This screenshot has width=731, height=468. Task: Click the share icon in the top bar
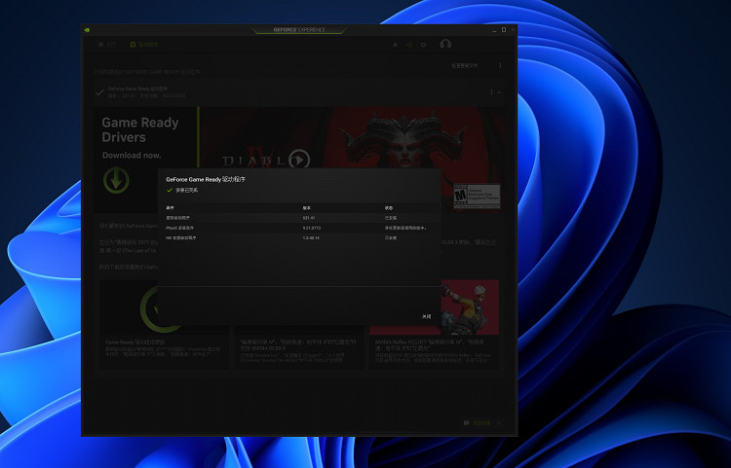409,45
